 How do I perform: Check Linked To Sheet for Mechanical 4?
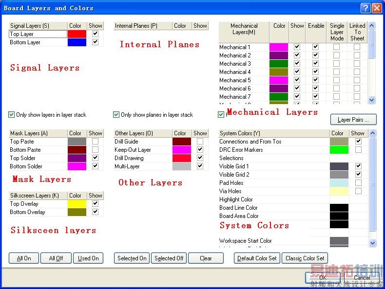(x=357, y=72)
